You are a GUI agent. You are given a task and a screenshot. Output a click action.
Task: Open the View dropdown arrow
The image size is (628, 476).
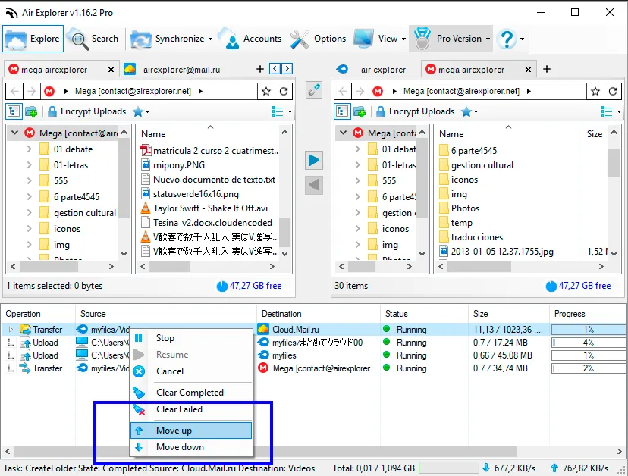[403, 39]
